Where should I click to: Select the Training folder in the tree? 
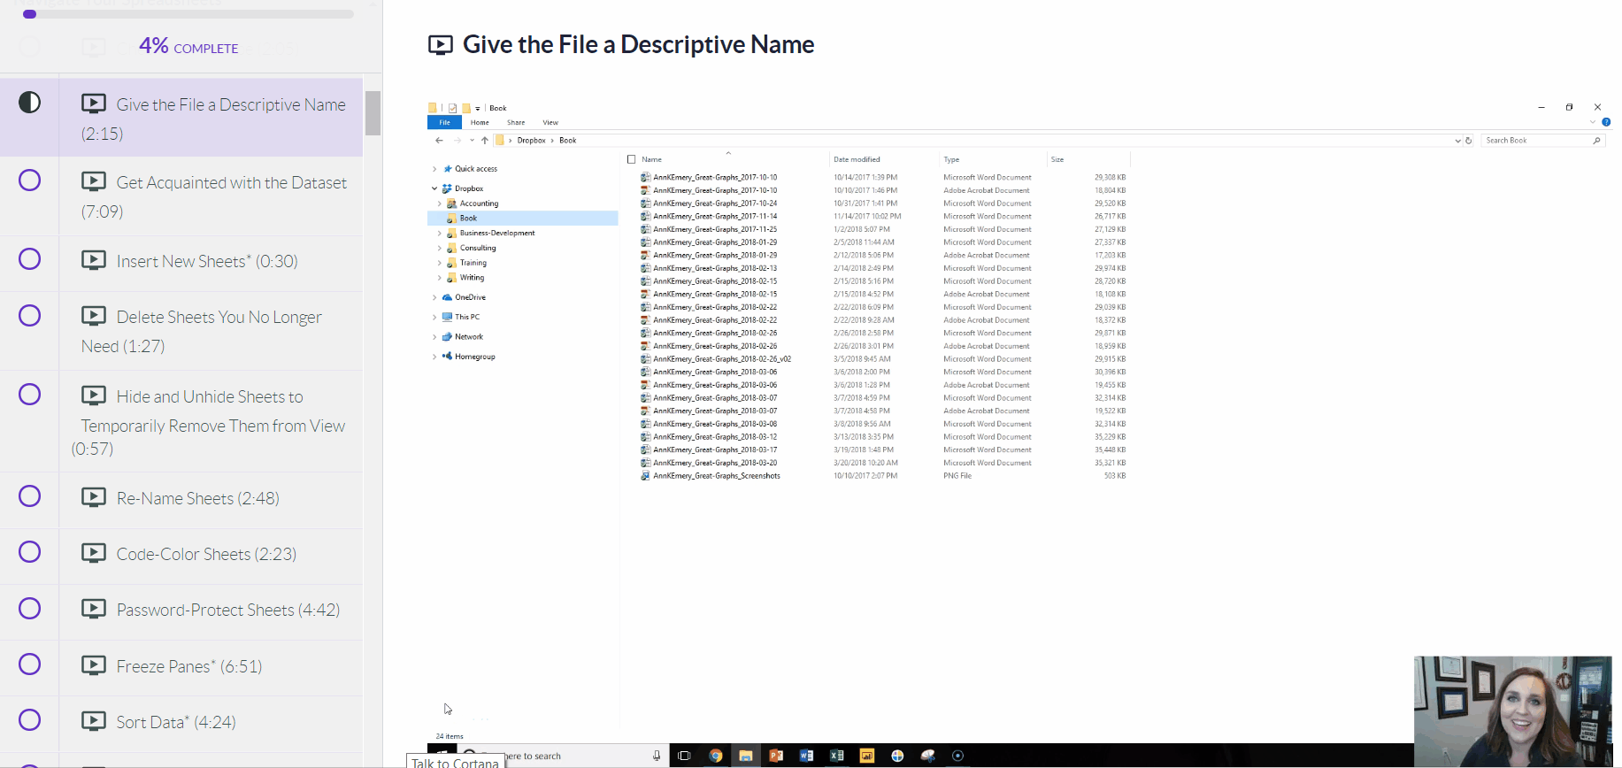[x=473, y=263]
